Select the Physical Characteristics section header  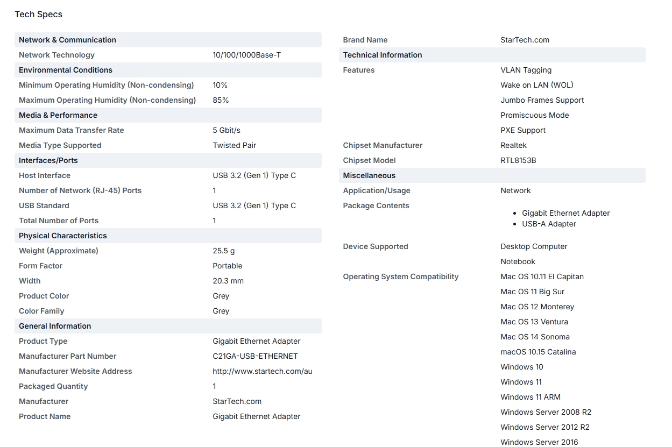click(x=168, y=236)
